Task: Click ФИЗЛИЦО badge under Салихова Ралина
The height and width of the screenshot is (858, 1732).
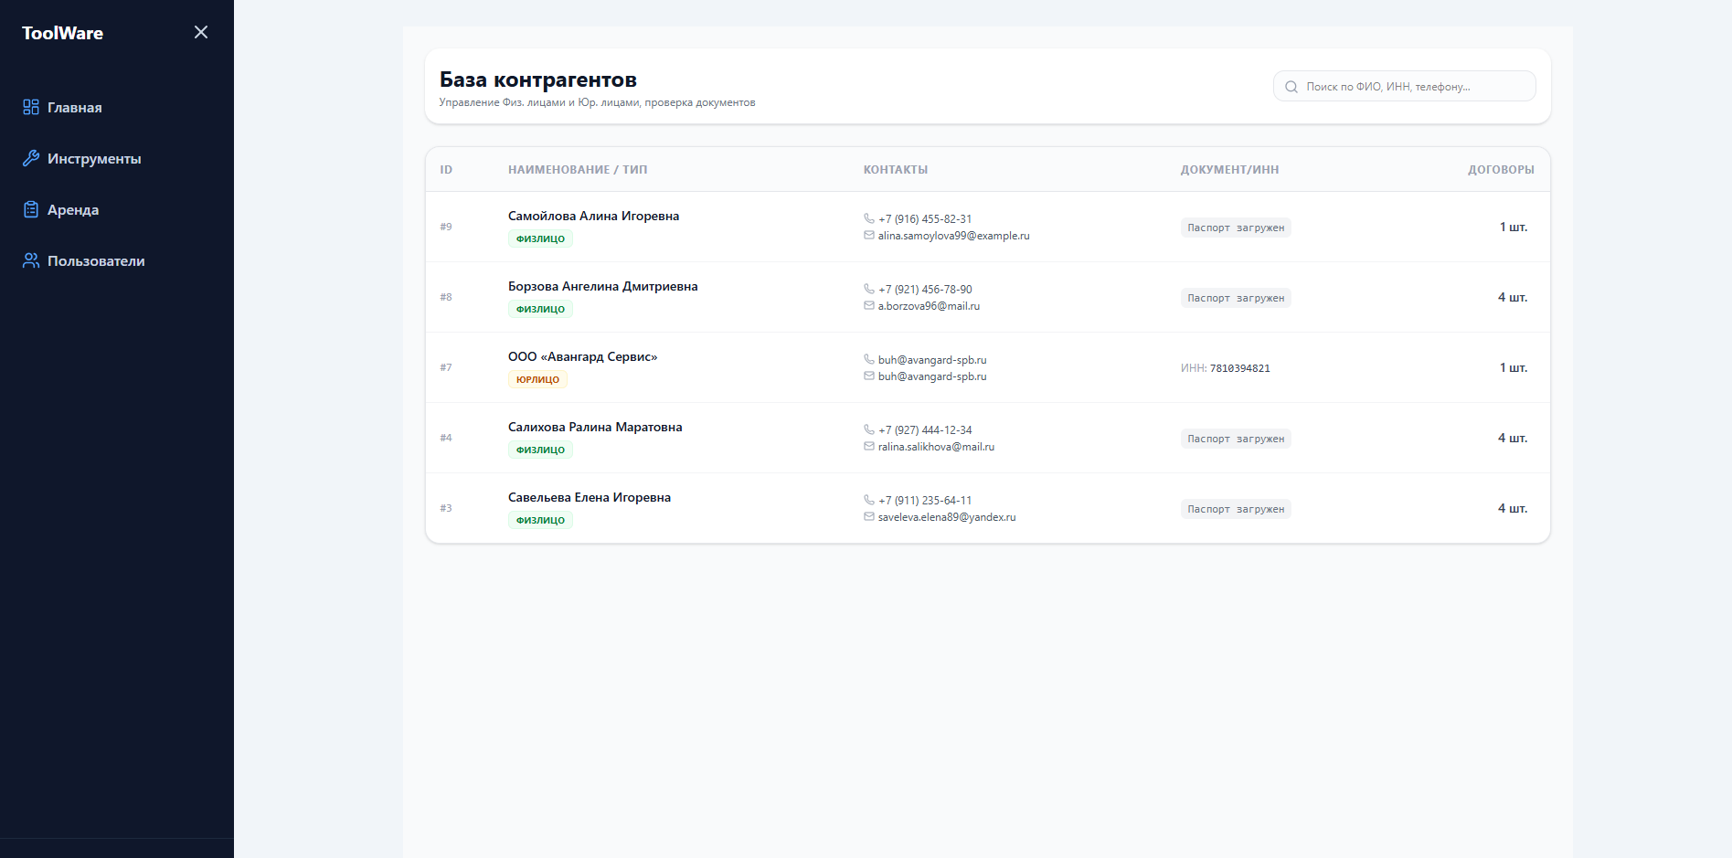Action: 540,450
